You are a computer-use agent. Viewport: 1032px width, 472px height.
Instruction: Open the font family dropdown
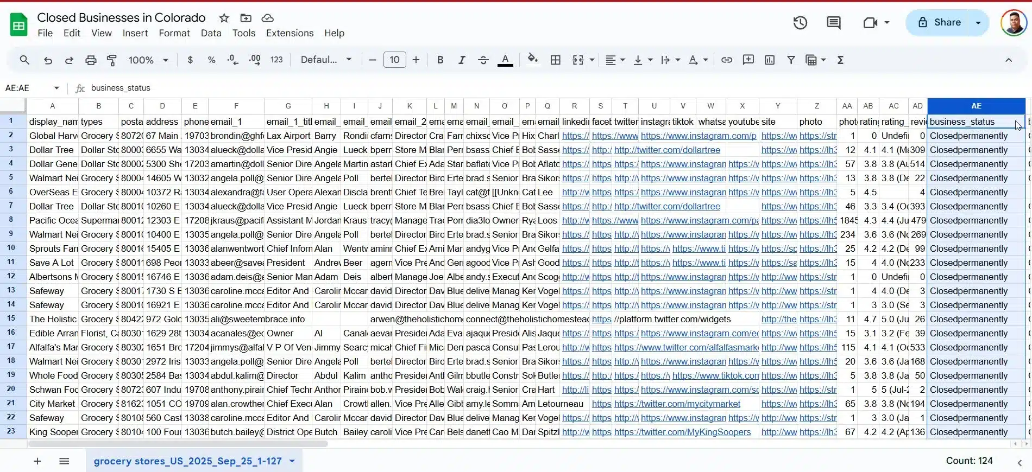tap(326, 60)
